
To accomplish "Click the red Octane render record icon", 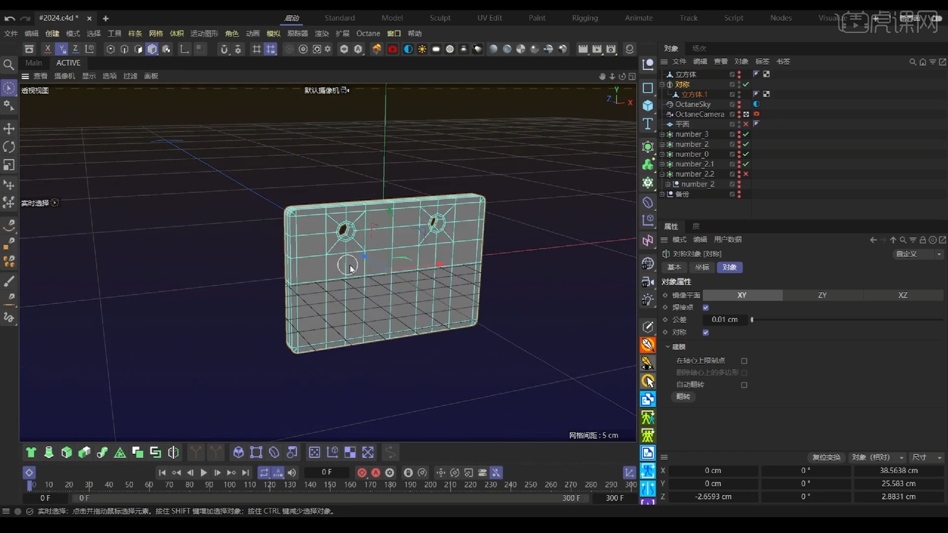I will [393, 49].
